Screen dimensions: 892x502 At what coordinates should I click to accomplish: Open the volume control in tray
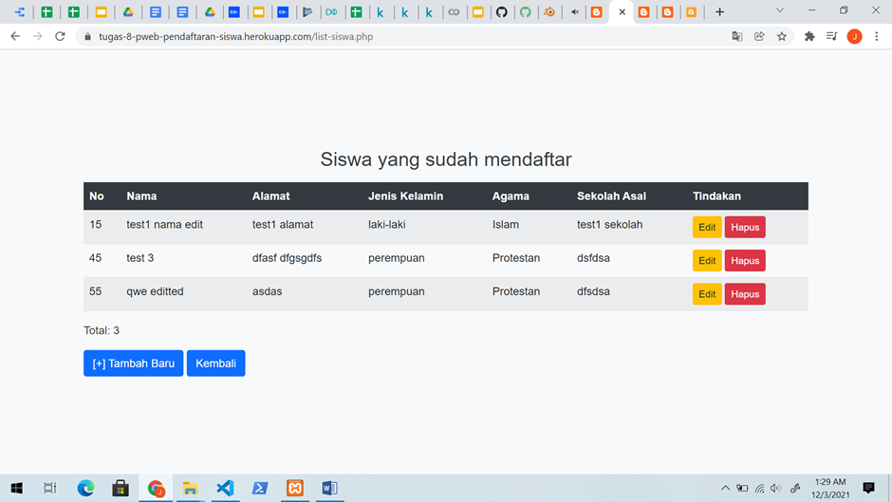click(775, 488)
